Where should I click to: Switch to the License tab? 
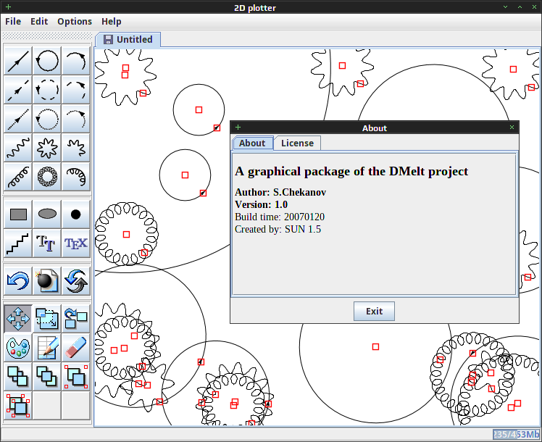[297, 143]
